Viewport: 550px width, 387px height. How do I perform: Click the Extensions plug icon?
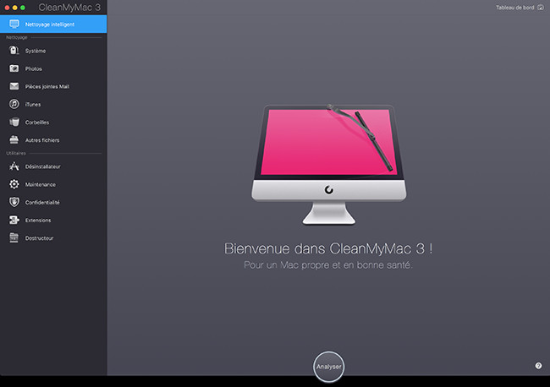click(14, 220)
